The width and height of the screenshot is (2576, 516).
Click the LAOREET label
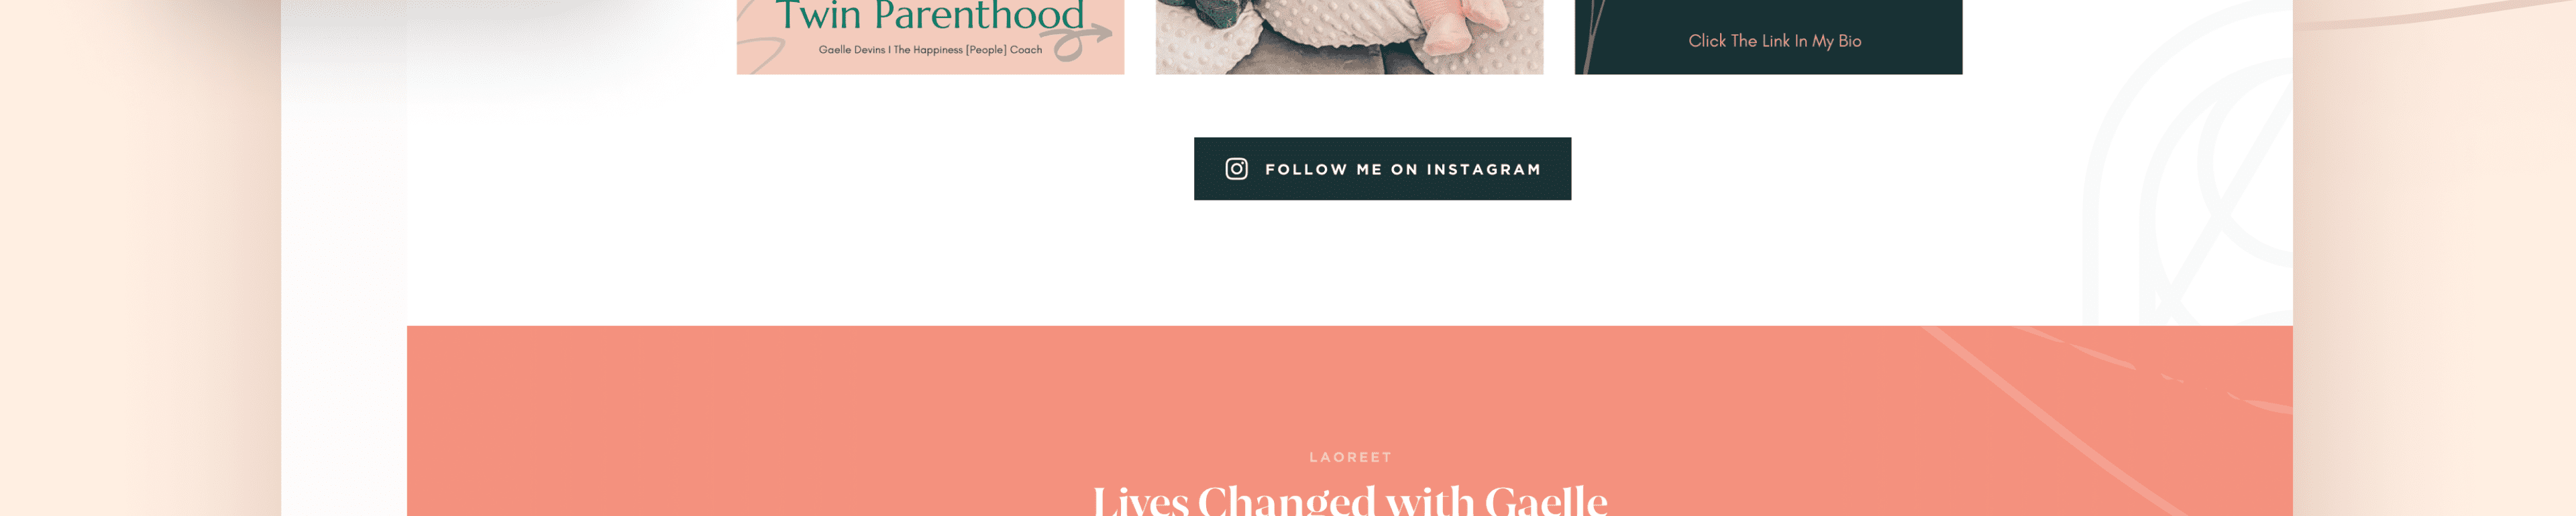[1350, 457]
